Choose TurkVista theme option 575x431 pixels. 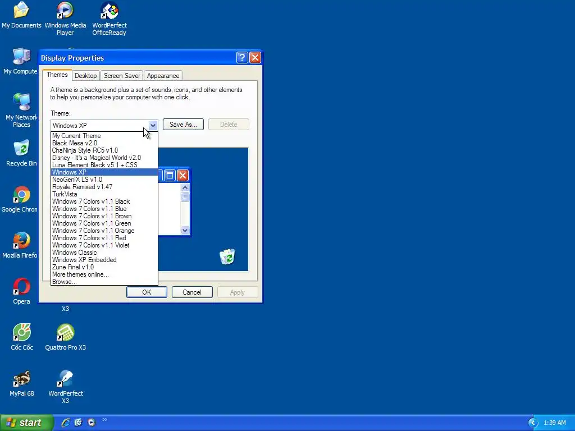coord(104,194)
